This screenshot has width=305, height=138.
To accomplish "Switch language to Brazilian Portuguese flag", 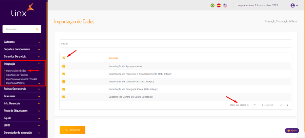I will (212, 5).
